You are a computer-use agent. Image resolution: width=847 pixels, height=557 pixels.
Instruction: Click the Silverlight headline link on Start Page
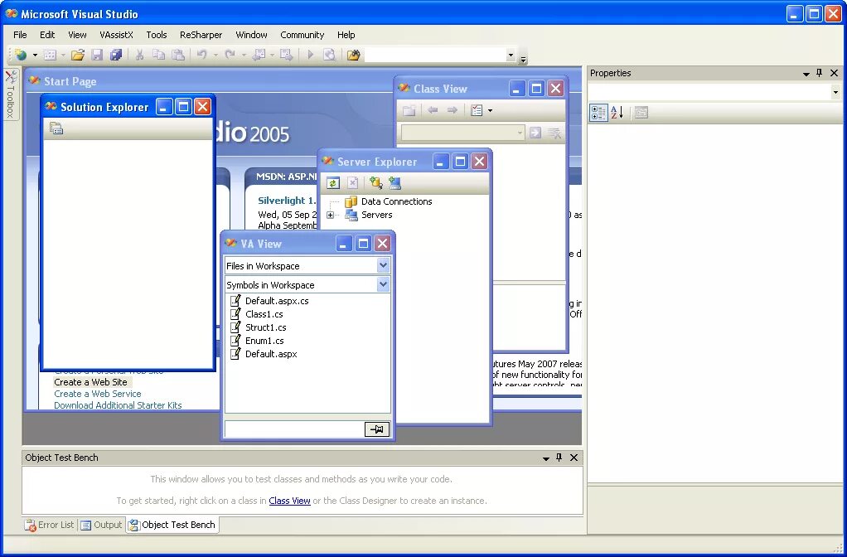coord(287,201)
